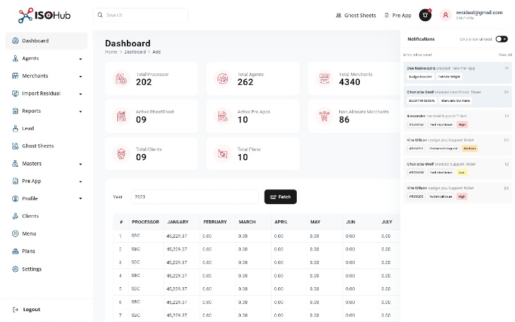Viewport: 515px width, 322px height.
Task: Click the Masters sidebar icon
Action: pyautogui.click(x=15, y=164)
